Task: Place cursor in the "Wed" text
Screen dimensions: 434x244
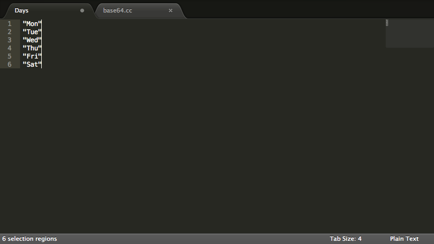Action: 32,40
